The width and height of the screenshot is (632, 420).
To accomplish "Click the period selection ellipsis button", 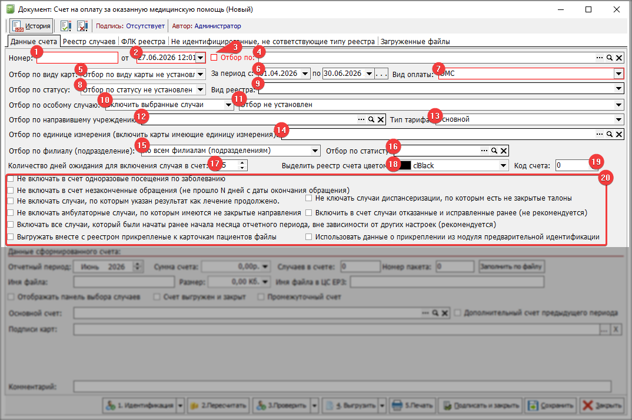I will click(x=381, y=74).
